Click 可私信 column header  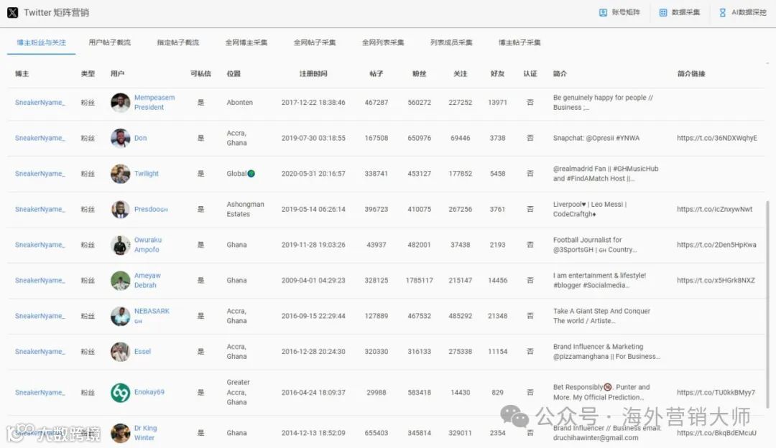tap(200, 74)
